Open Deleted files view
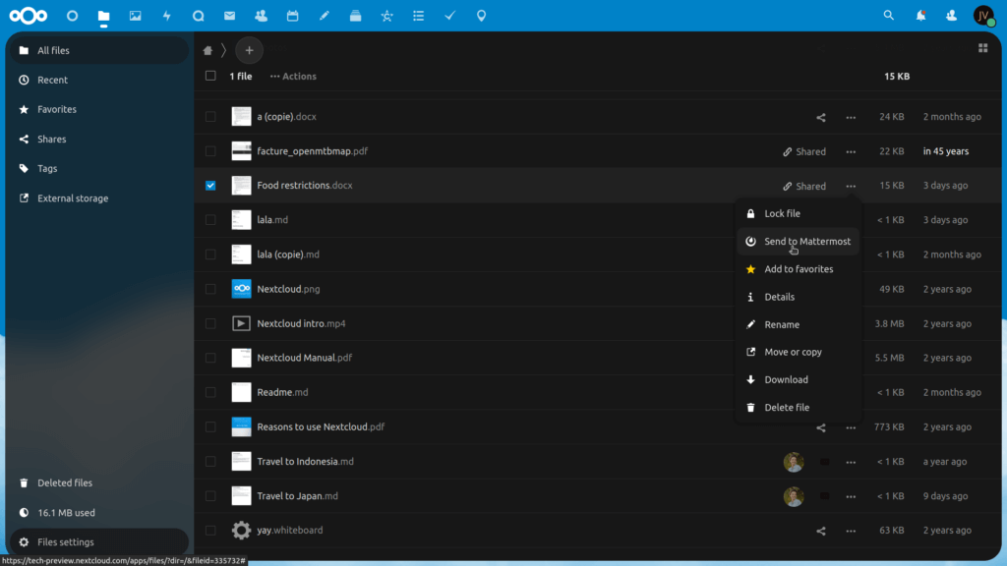Viewport: 1007px width, 566px height. pyautogui.click(x=99, y=483)
